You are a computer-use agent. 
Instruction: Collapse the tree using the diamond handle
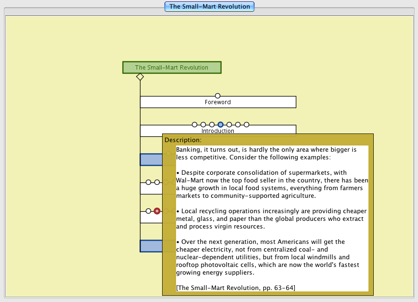point(140,77)
